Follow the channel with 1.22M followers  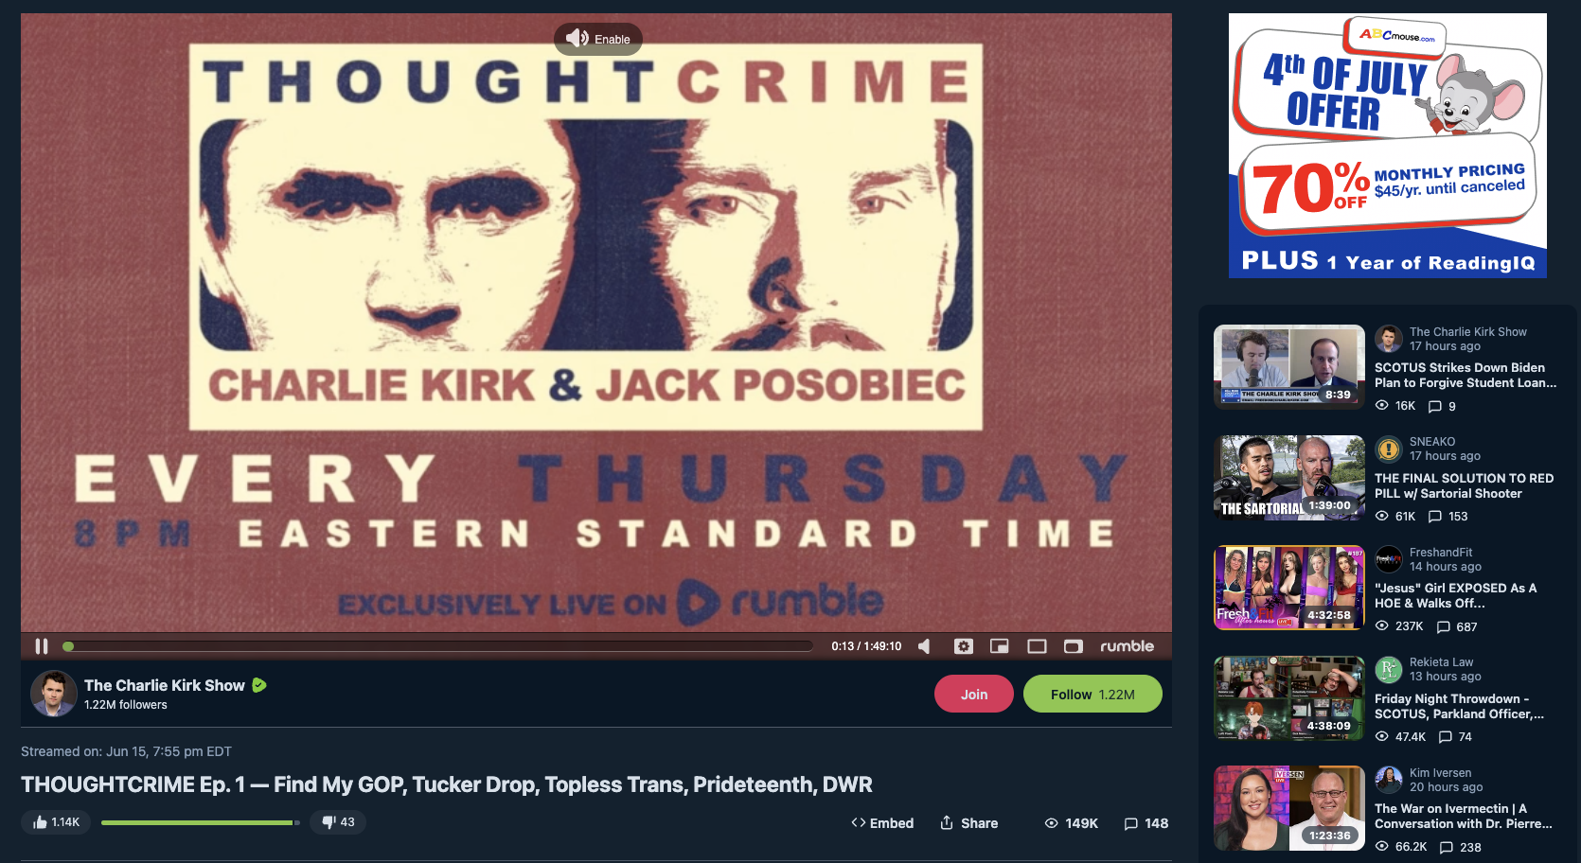(1092, 694)
